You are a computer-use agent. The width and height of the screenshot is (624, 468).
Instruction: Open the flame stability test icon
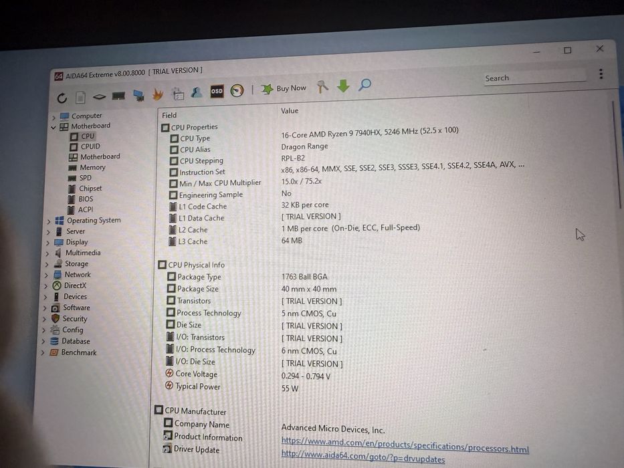click(158, 94)
